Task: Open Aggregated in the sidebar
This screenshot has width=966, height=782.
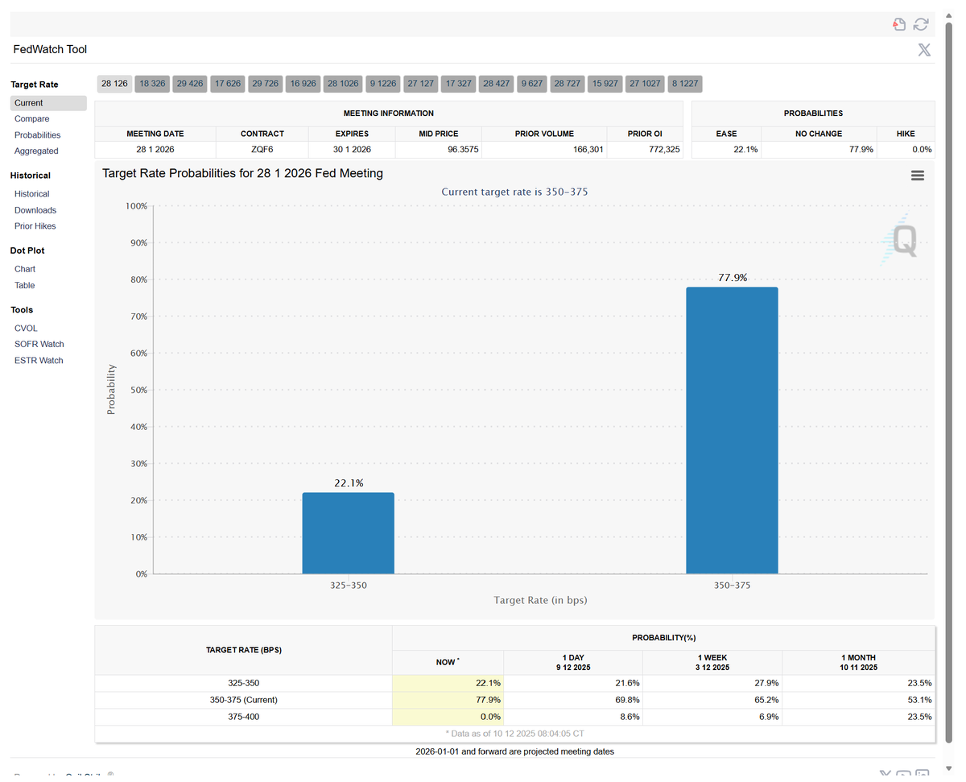Action: tap(36, 151)
